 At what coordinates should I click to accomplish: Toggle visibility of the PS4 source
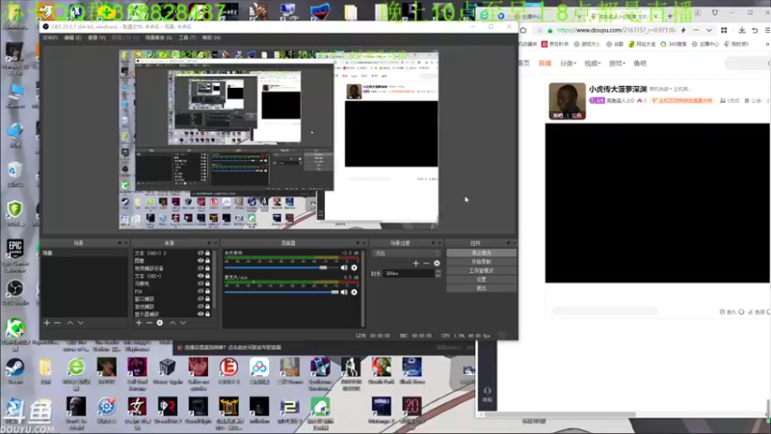coord(200,291)
